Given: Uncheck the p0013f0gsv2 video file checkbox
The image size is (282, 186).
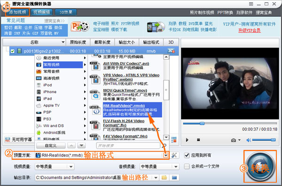Looking at the screenshot, I should point(12,51).
